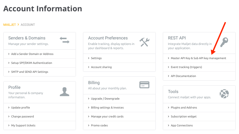
Task: Click the Tools globe icon
Action: pos(224,94)
